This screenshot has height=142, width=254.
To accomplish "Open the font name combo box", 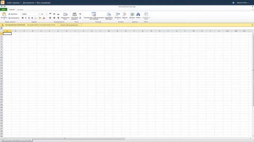I will 31,14.
